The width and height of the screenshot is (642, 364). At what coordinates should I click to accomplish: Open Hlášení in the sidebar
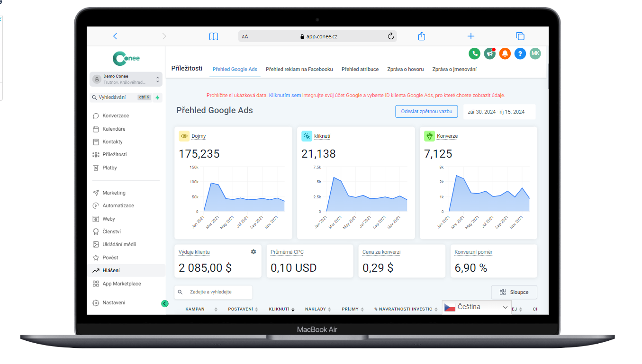[x=126, y=270]
